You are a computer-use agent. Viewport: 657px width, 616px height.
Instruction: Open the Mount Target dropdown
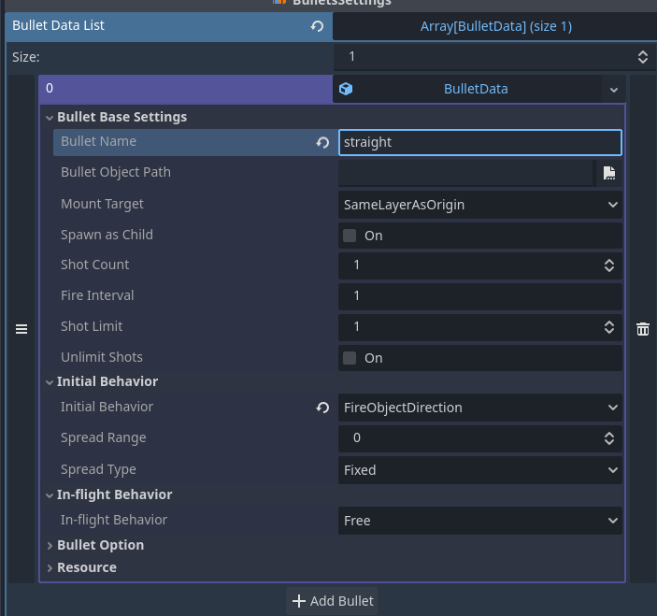tap(480, 205)
